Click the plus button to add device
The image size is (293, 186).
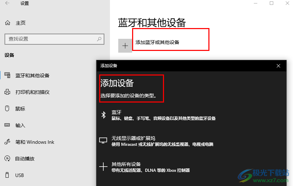125,46
